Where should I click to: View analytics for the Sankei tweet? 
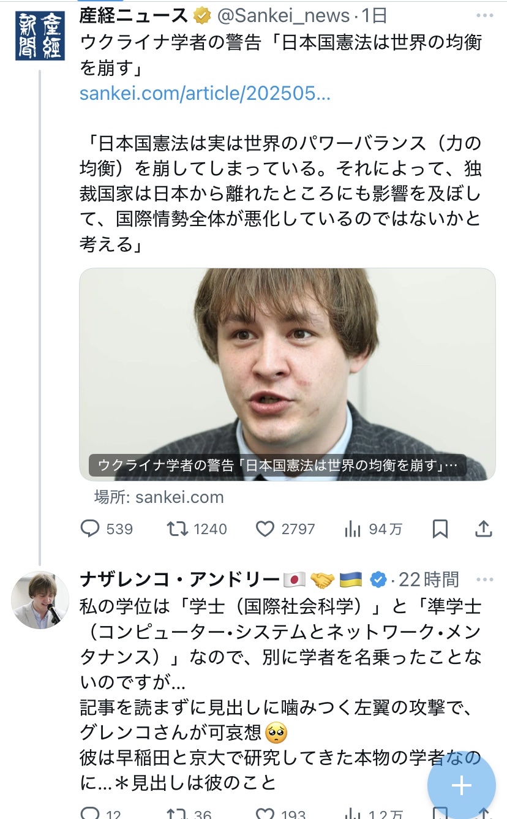click(x=353, y=529)
